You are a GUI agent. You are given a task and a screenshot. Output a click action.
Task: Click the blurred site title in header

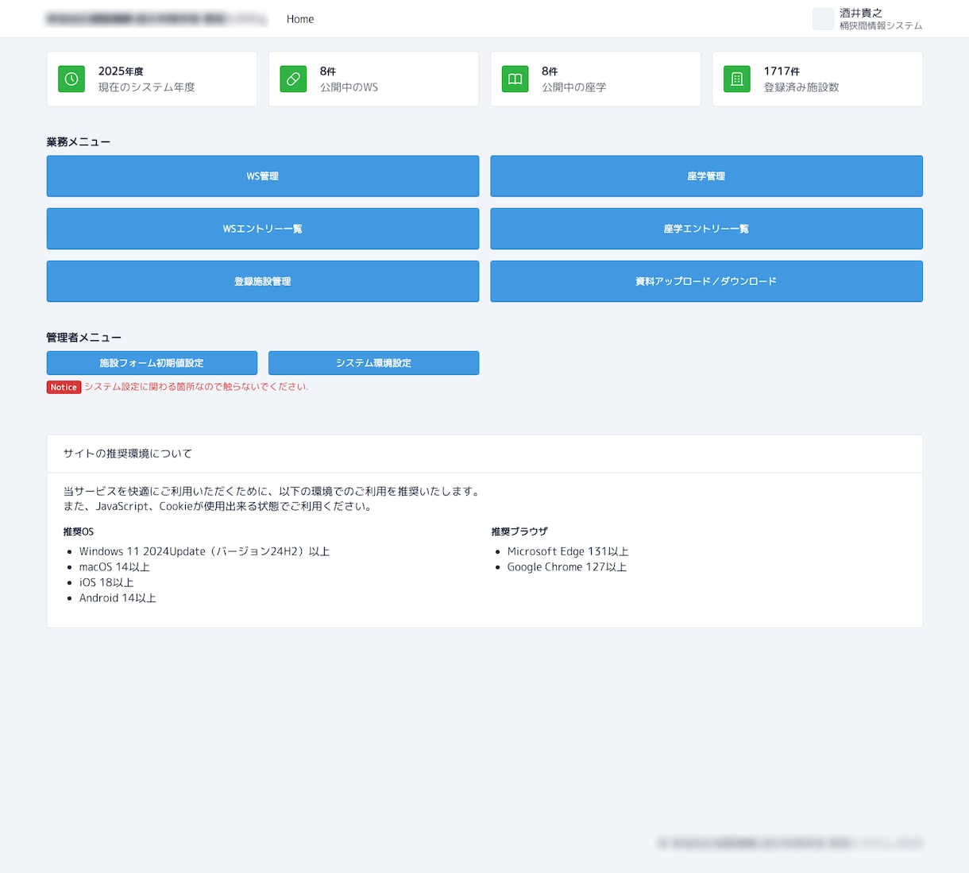[157, 19]
